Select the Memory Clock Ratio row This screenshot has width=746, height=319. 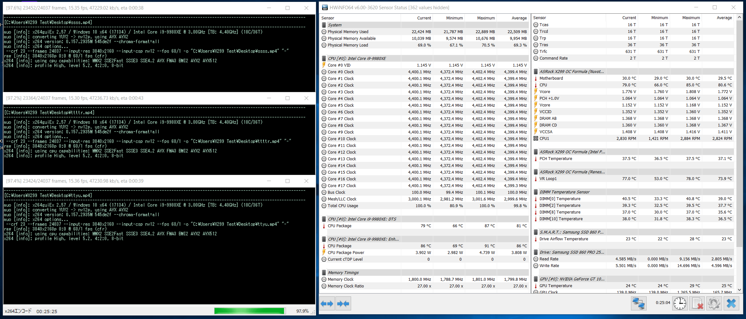(425, 286)
